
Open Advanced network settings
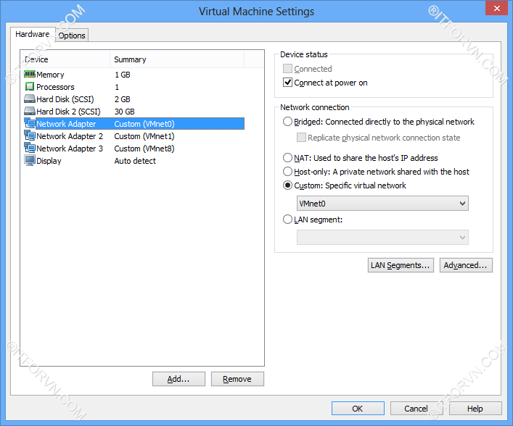[466, 265]
